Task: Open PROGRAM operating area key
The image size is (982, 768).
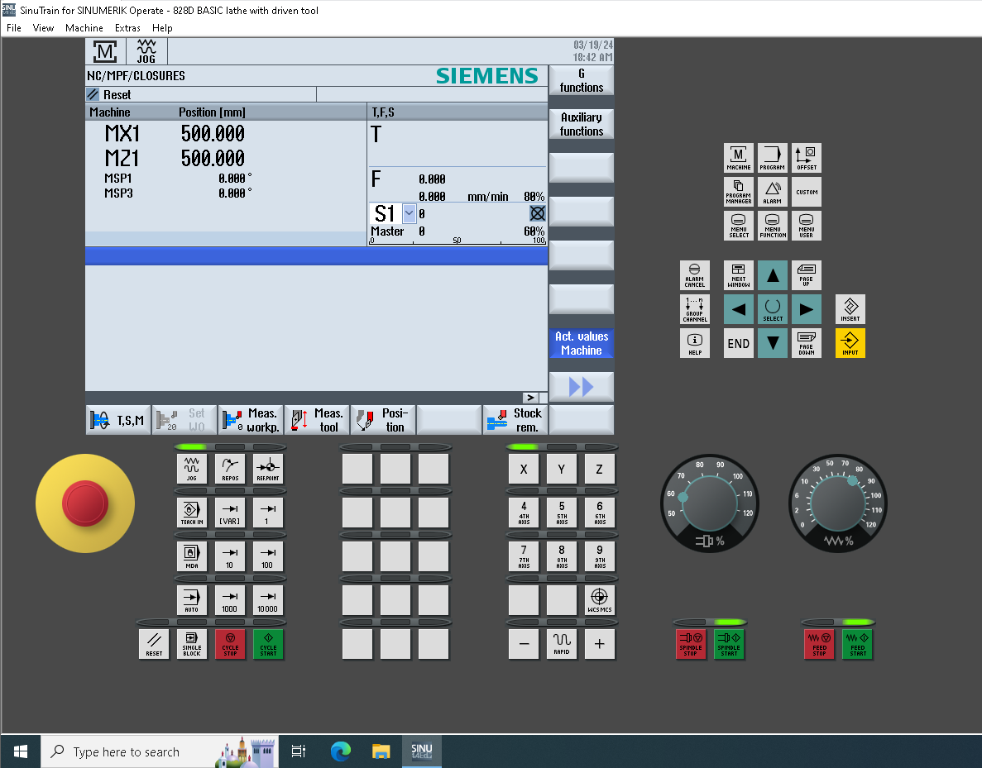Action: pyautogui.click(x=772, y=158)
